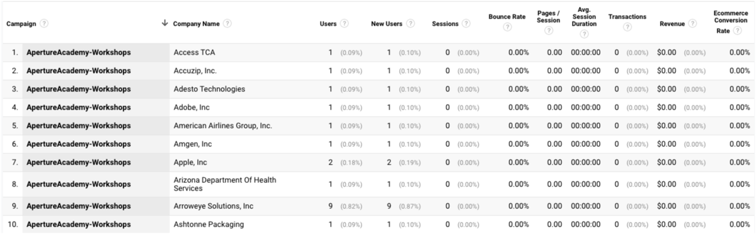Open help icon next to Sessions header
The width and height of the screenshot is (756, 234).
click(x=466, y=24)
